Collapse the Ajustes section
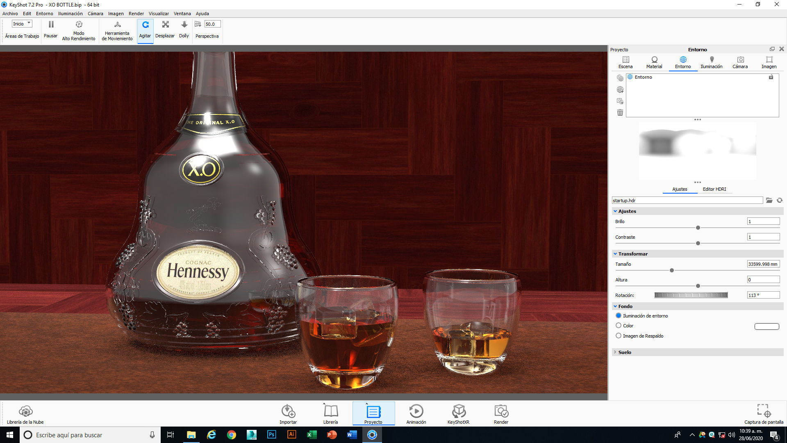This screenshot has height=443, width=787. click(x=615, y=211)
